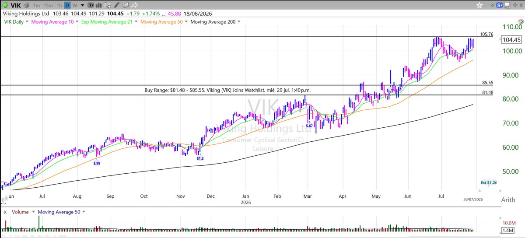525x238 pixels.
Task: Open the text/drawing tools icon
Action: coord(91,5)
